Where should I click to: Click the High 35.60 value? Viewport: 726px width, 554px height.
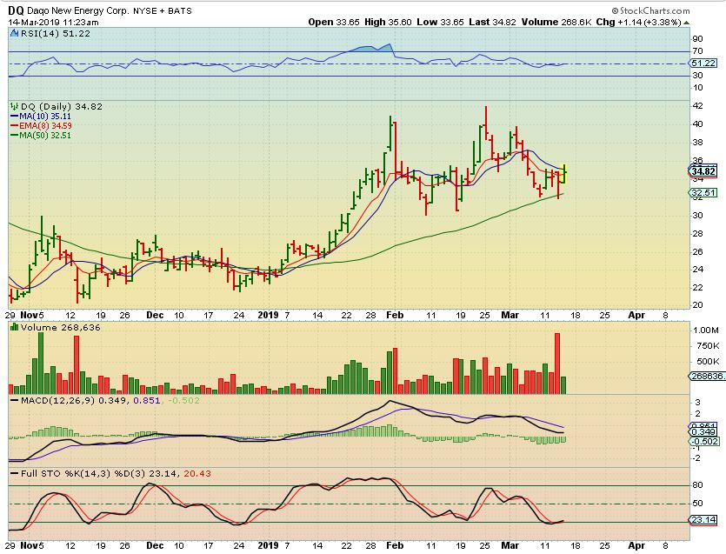tap(388, 23)
